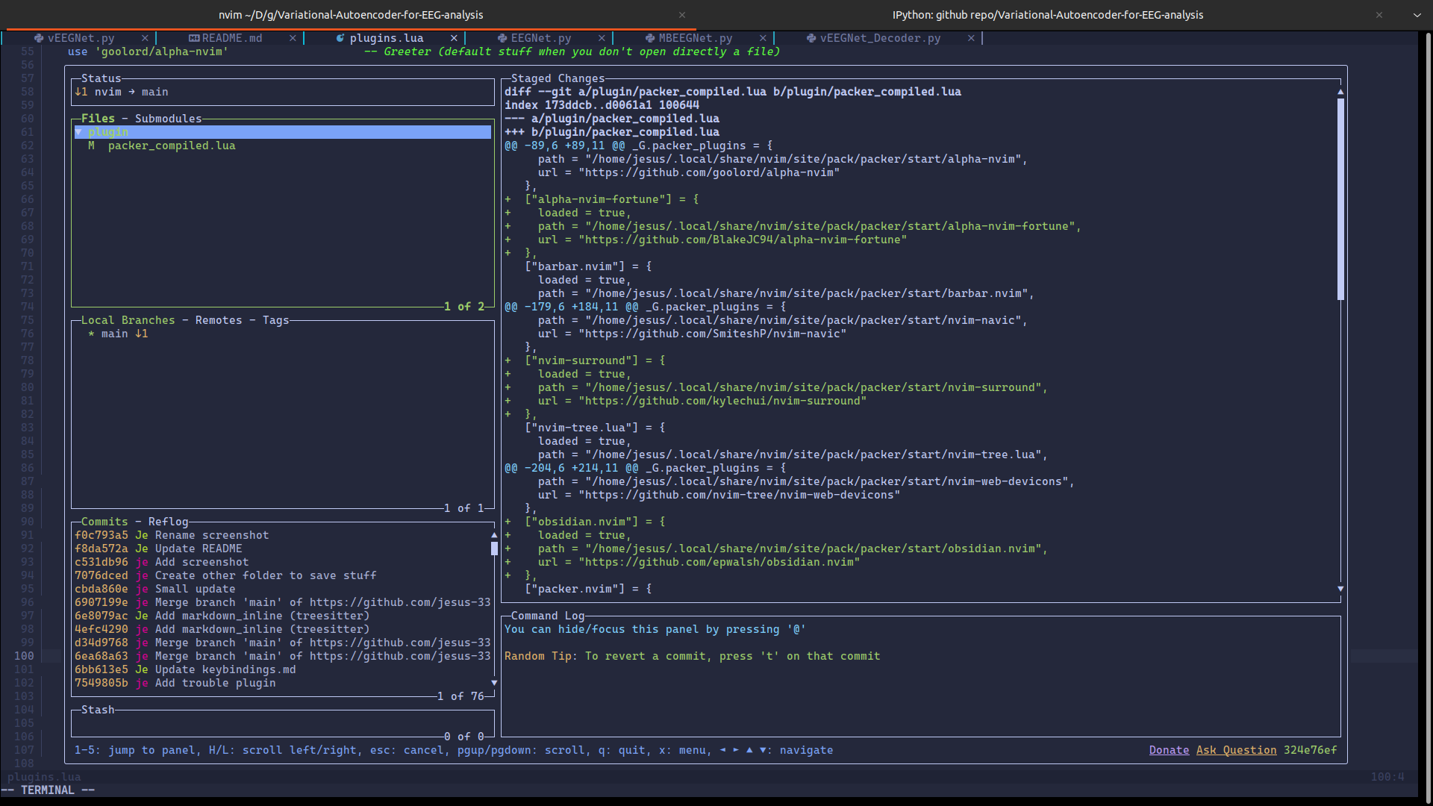
Task: Click the Commits panel scrollbar thumb
Action: 494,549
